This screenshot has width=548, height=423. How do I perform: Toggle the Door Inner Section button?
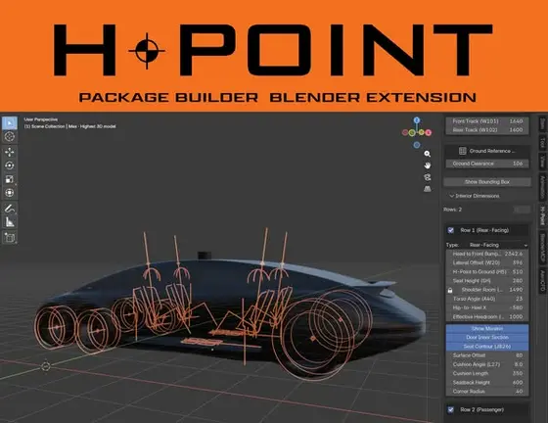point(487,338)
